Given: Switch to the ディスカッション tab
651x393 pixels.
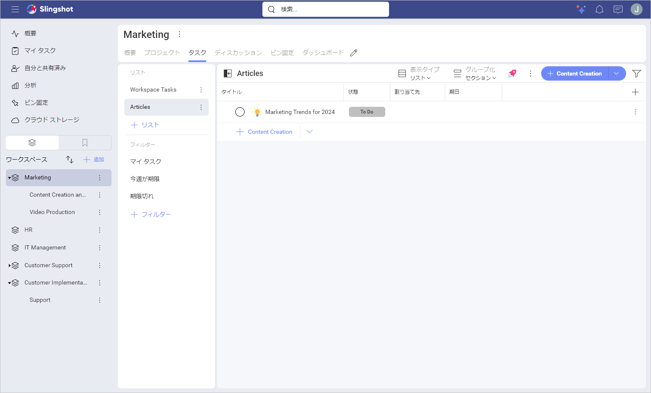Looking at the screenshot, I should click(238, 53).
